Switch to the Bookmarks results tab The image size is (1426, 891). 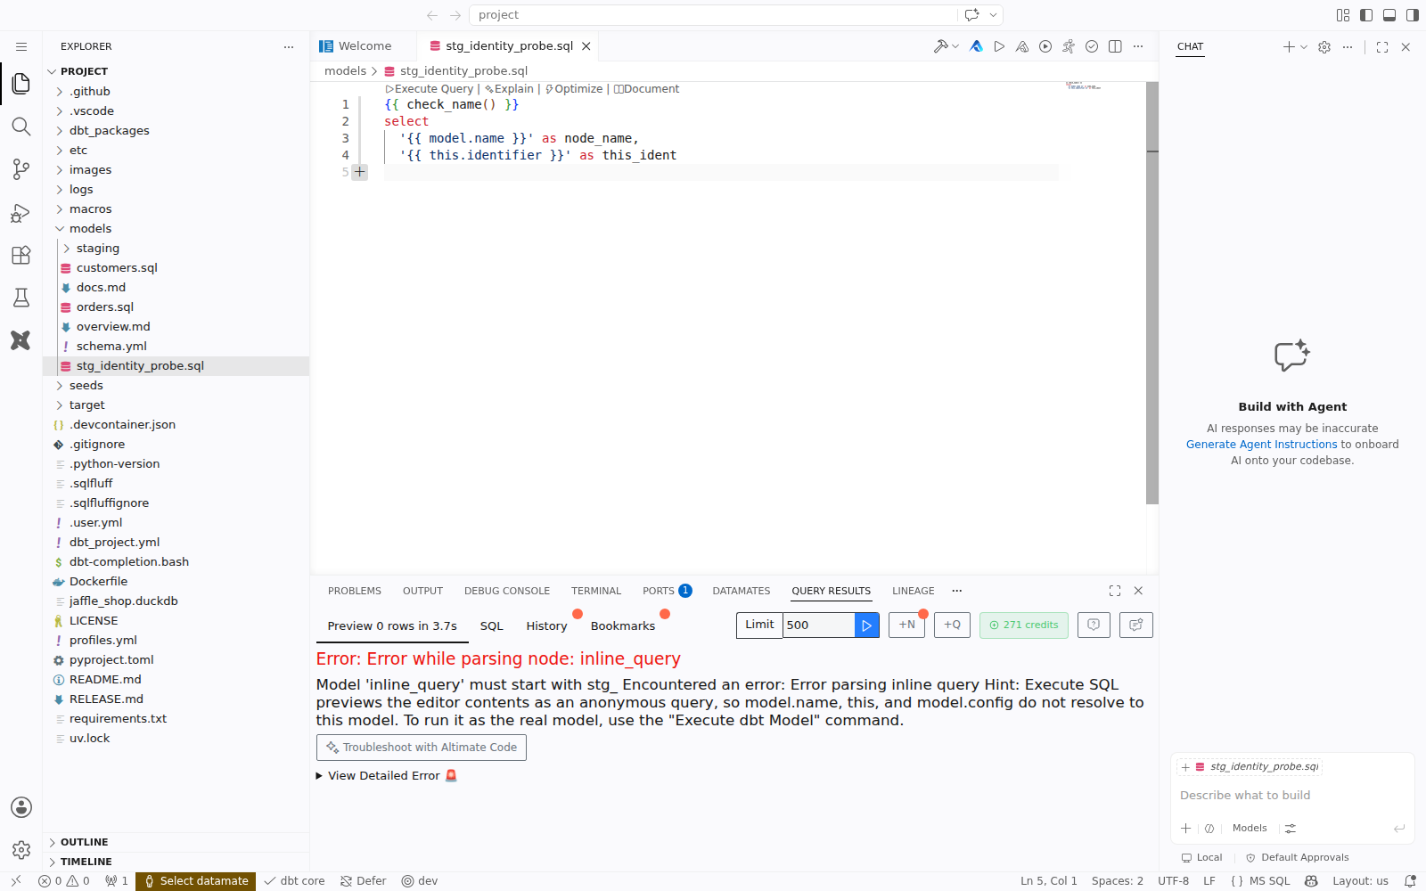[623, 626]
